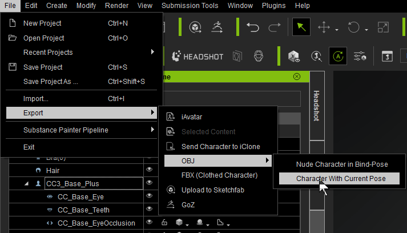
Task: Select New Project from File menu
Action: 81,23
